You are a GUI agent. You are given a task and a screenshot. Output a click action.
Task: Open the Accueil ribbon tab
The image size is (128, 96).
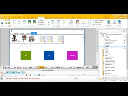[14, 18]
